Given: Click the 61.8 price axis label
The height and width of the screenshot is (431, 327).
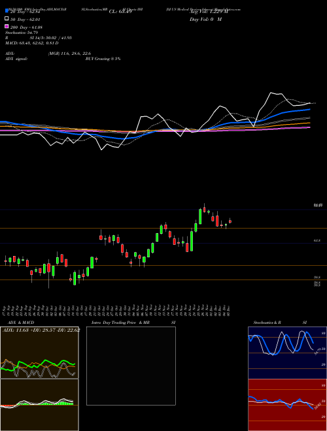Looking at the screenshot, I should (x=317, y=240).
